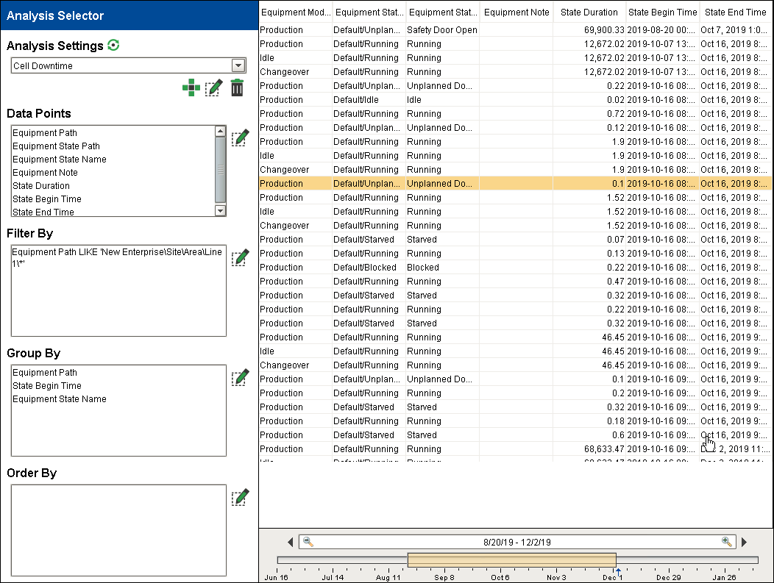Sort by State Duration column header
Image resolution: width=774 pixels, height=583 pixels.
coord(589,12)
